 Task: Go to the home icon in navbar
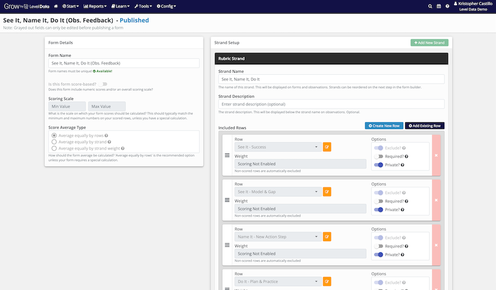click(x=56, y=6)
